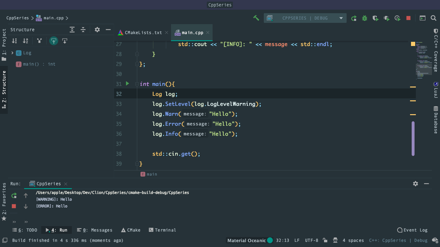440x247 pixels.
Task: Click the Down the stack trace arrow
Action: (x=26, y=206)
